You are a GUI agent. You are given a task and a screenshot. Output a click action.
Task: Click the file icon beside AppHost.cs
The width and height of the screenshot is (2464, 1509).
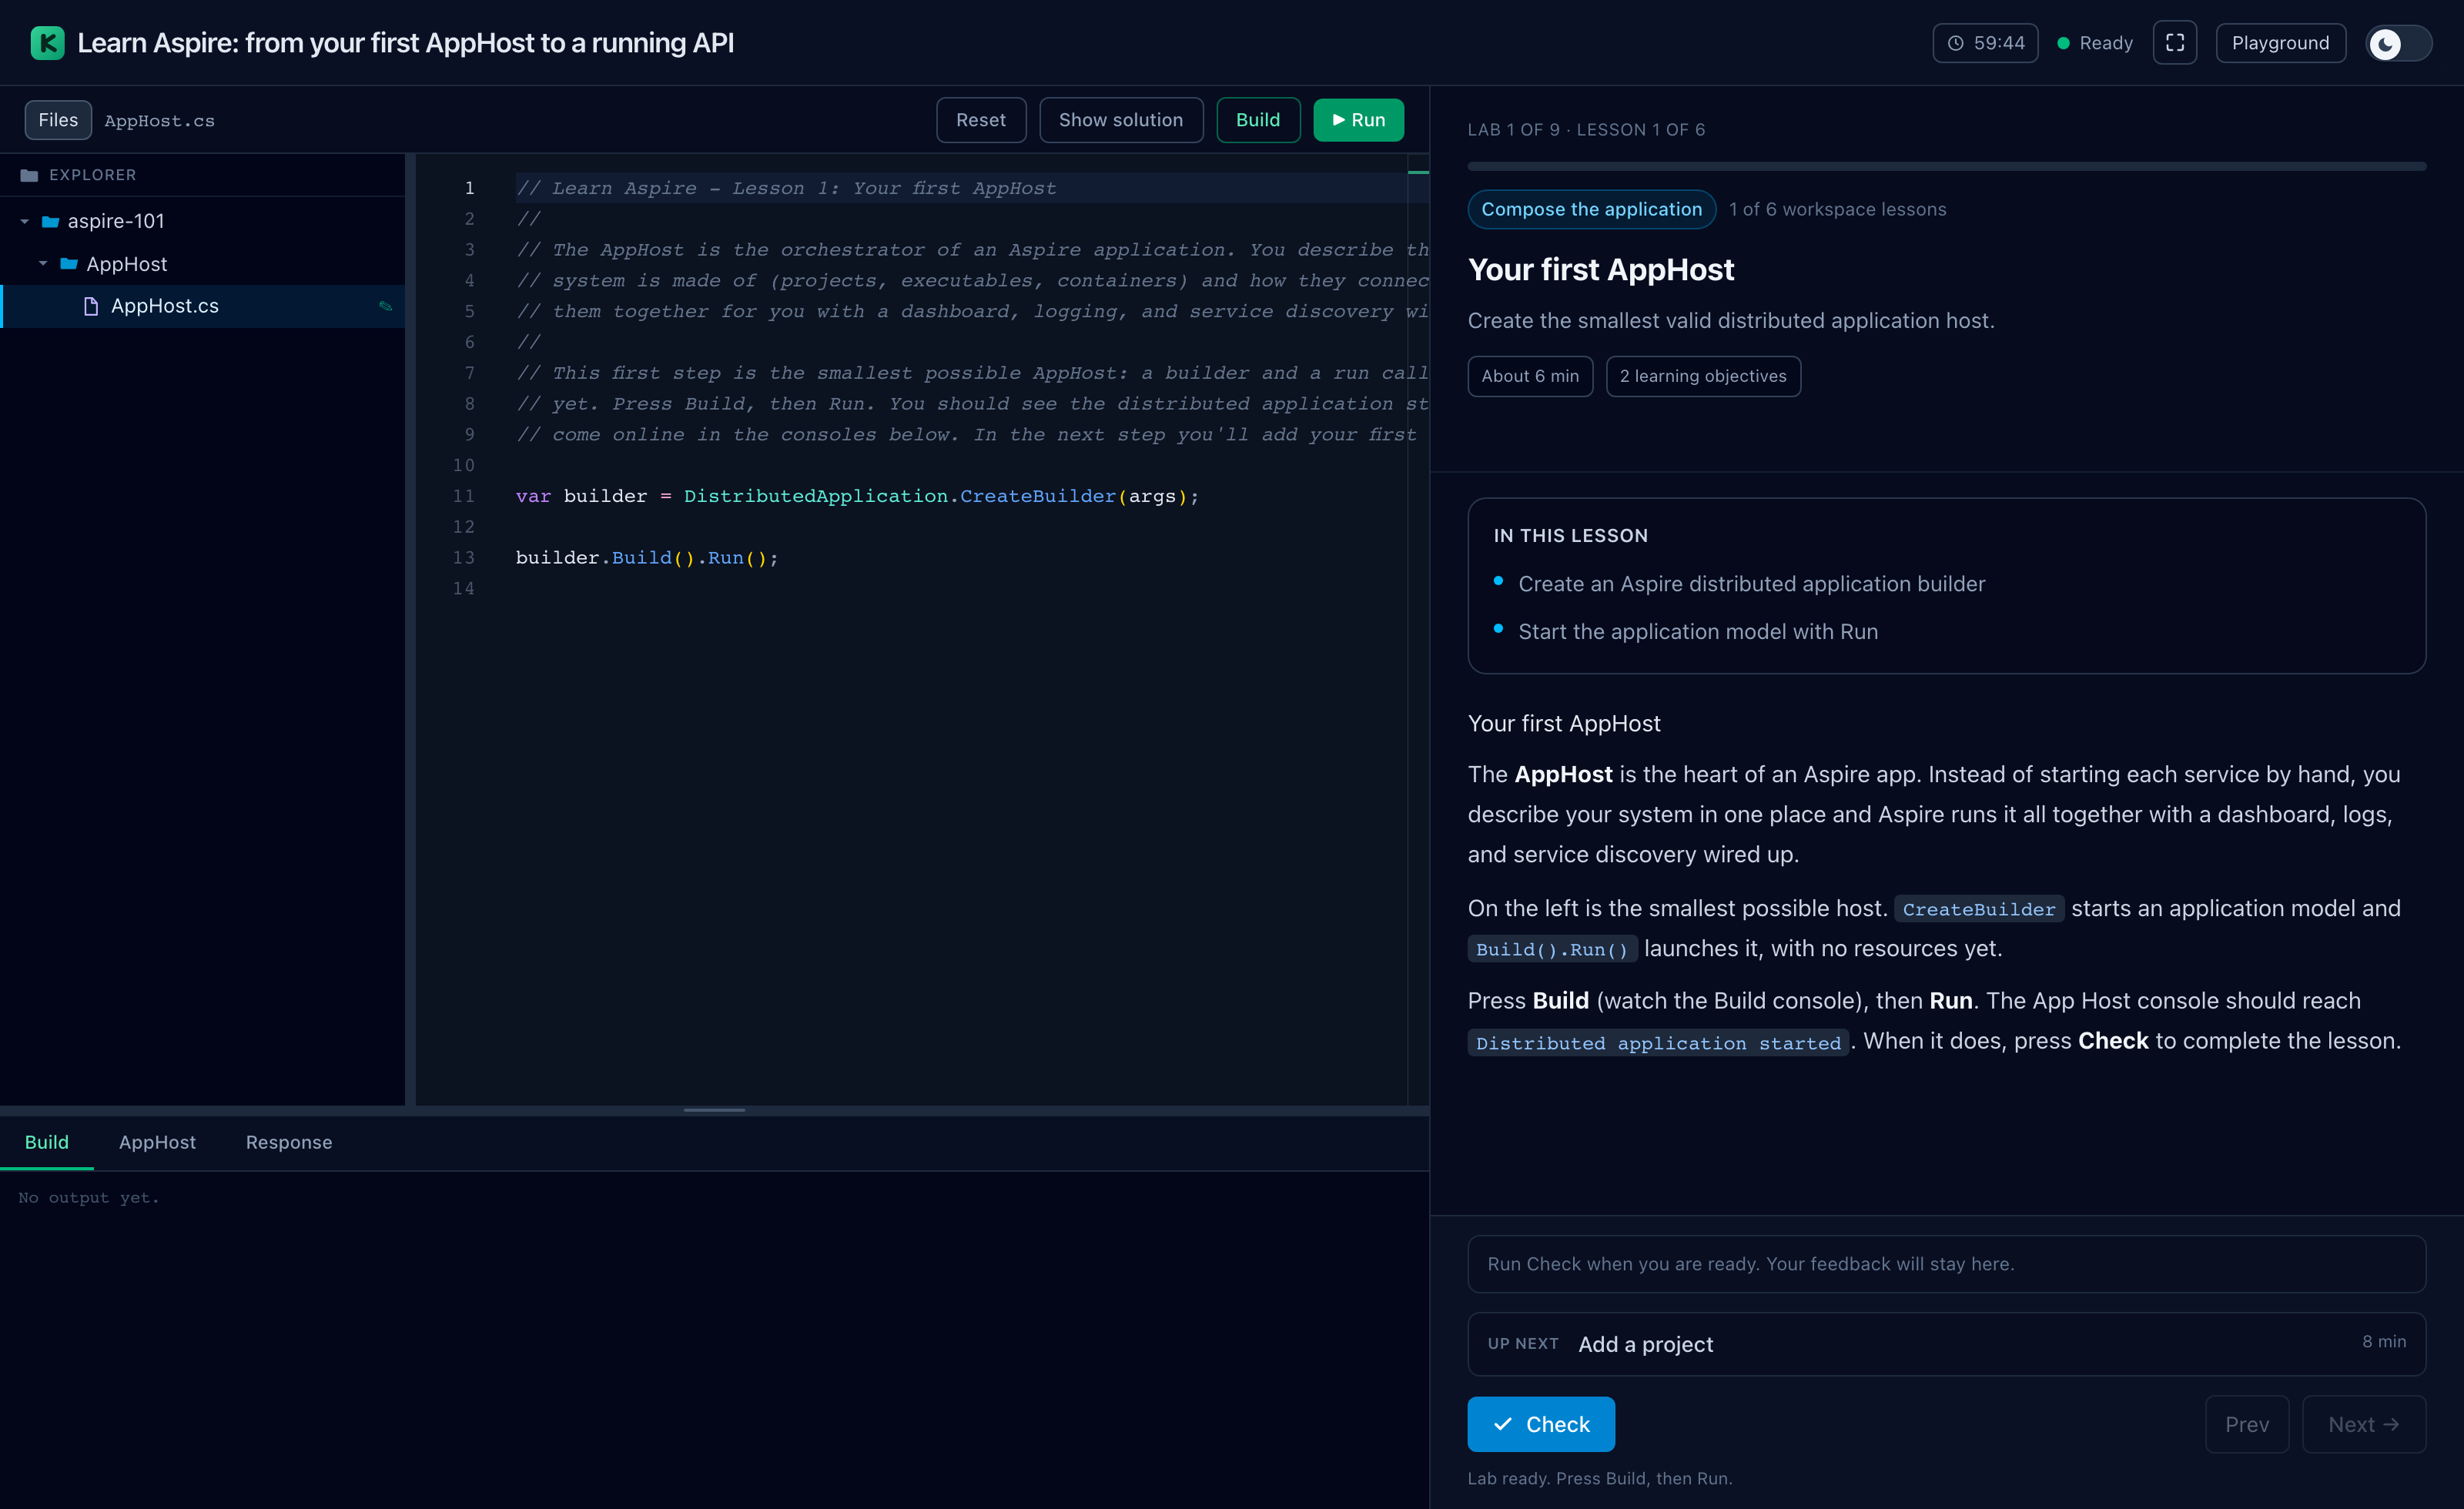point(91,306)
